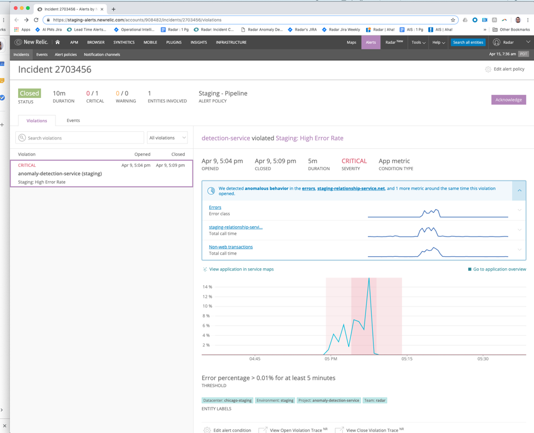
Task: Go to Alert policies sub-navigation
Action: tap(66, 54)
